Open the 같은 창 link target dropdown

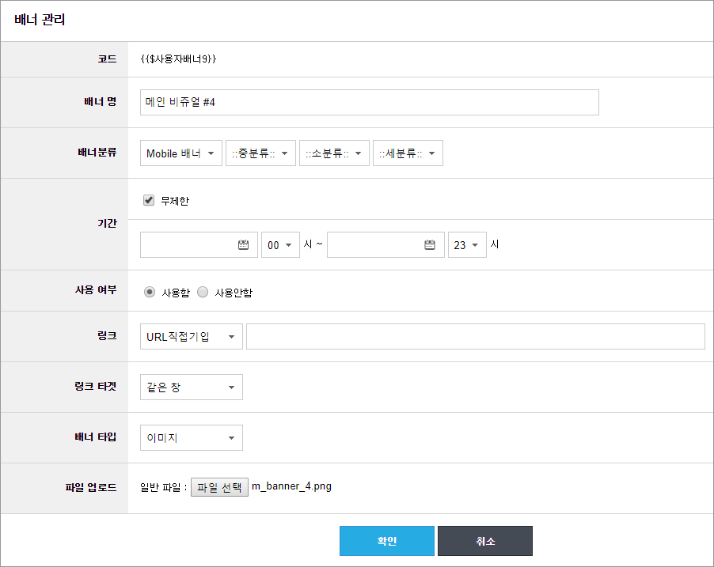pos(192,387)
